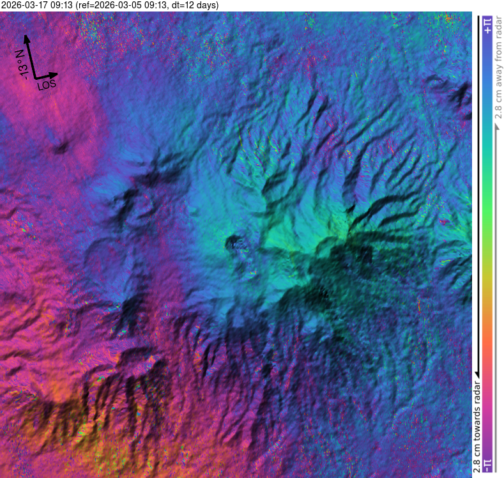Click the dark cone in the pink upper-left area
Viewport: 504px width, 478px height.
[x=61, y=148]
